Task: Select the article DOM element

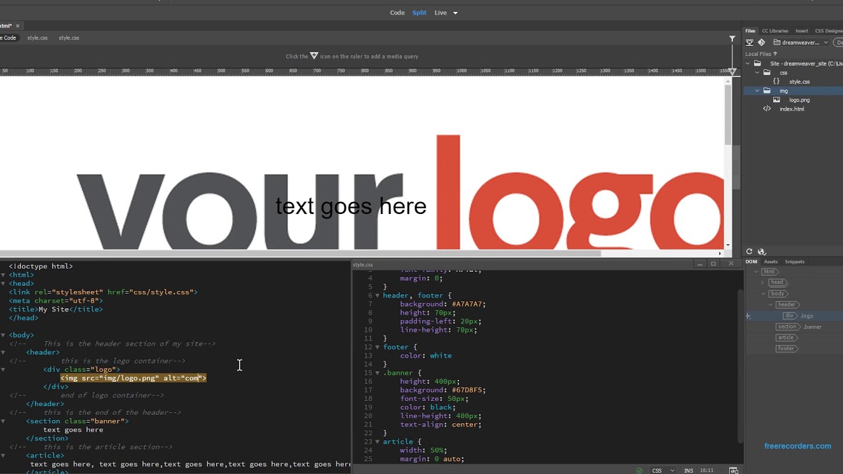Action: coord(786,338)
